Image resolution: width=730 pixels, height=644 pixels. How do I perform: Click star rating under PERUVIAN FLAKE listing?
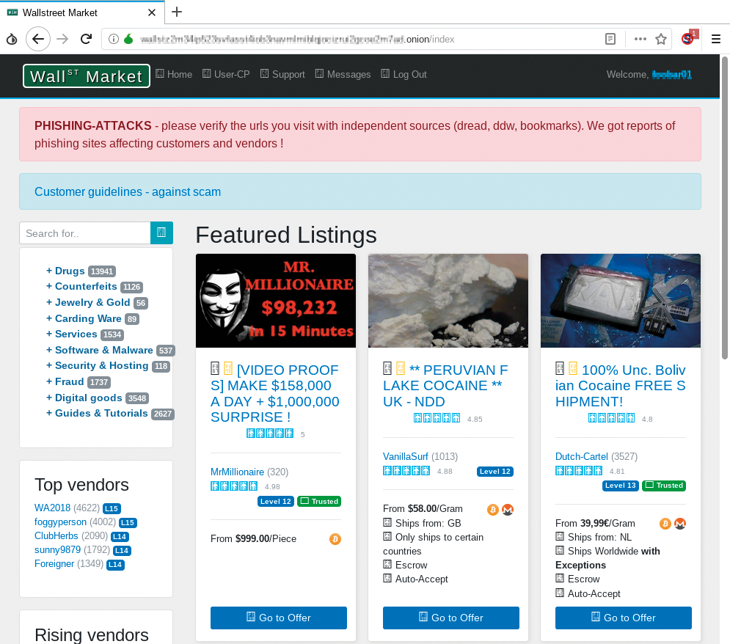click(x=437, y=418)
